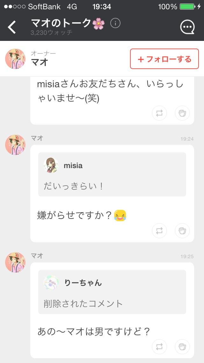
Task: Open misia's profile picture
Action: tap(51, 165)
